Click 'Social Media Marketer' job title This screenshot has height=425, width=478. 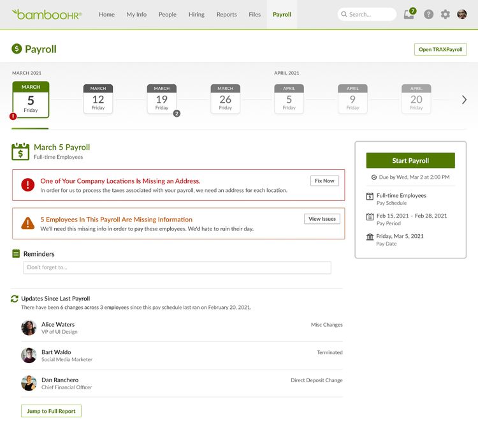pyautogui.click(x=67, y=360)
